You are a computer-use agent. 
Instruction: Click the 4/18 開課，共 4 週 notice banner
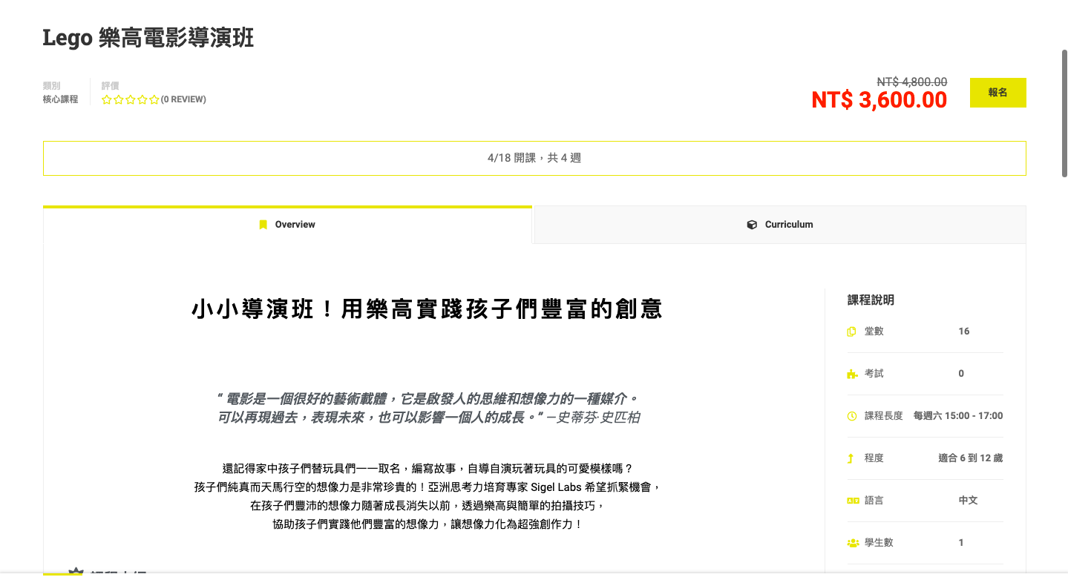tap(534, 158)
